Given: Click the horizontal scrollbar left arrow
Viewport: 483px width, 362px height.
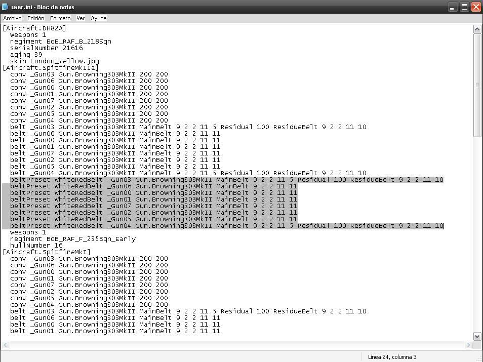Looking at the screenshot, I should (5, 345).
